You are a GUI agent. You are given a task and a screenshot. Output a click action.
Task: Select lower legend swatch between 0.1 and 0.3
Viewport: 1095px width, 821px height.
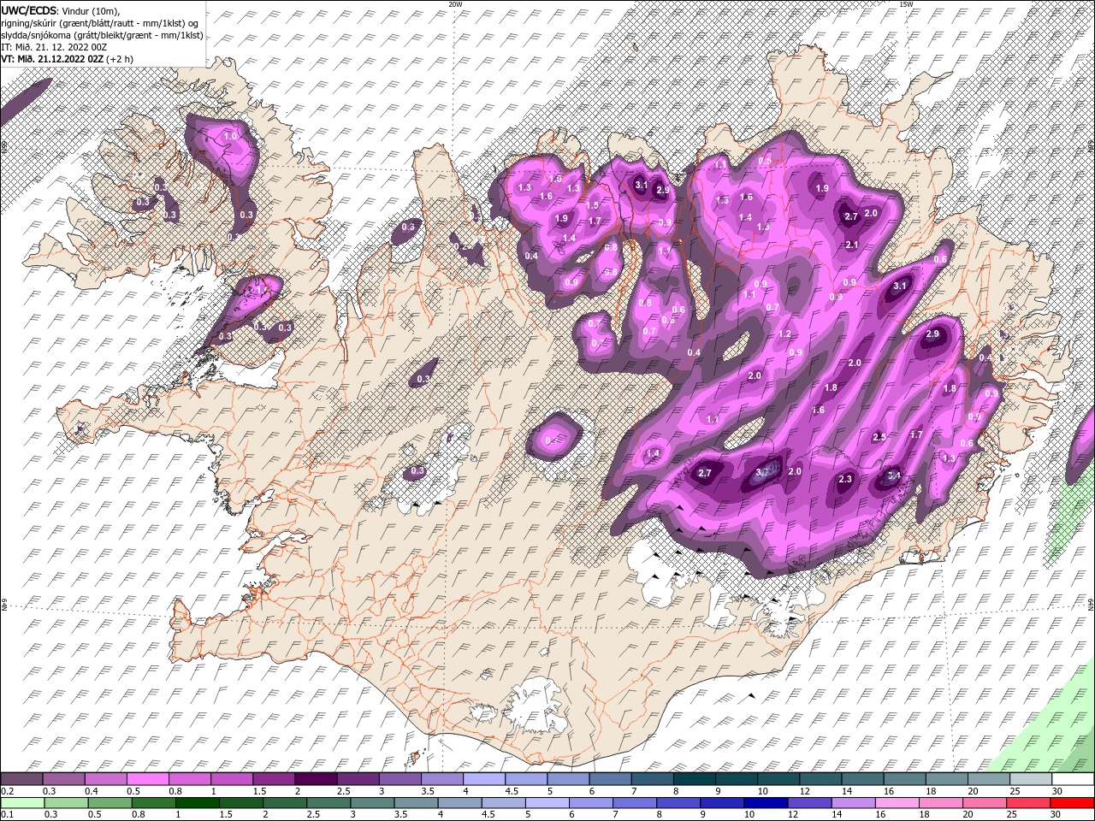(23, 803)
